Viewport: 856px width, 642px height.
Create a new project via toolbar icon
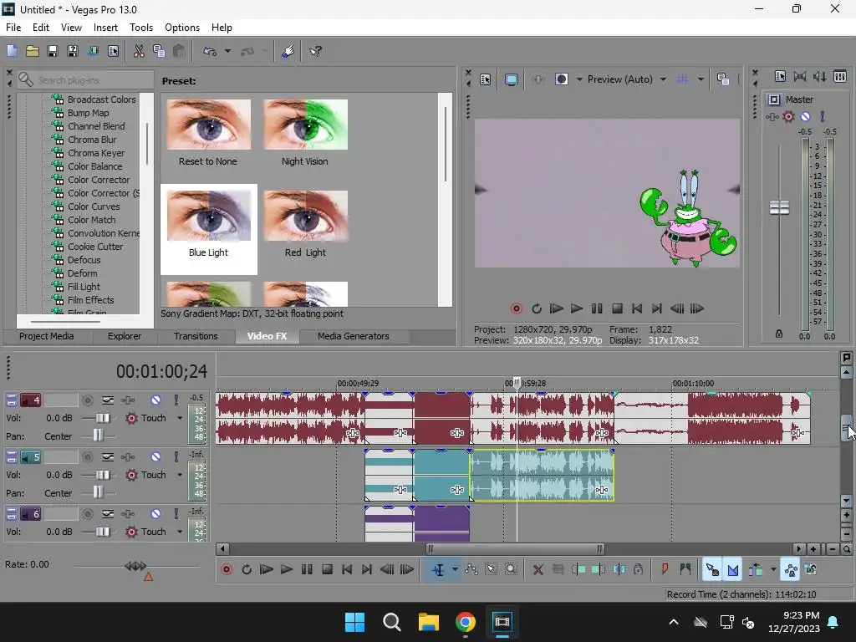click(12, 51)
